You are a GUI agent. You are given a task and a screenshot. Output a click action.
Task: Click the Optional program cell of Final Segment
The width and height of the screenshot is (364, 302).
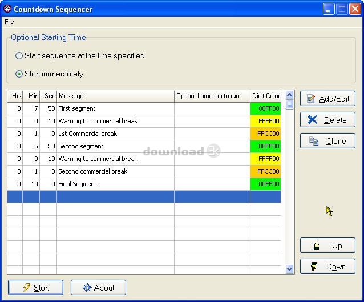tap(212, 184)
